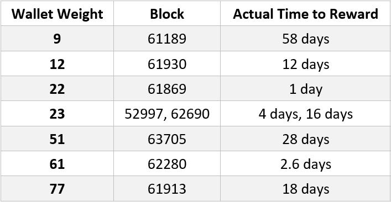Click the wallet weight 23 cell
Image resolution: width=391 pixels, height=202 pixels.
(57, 114)
